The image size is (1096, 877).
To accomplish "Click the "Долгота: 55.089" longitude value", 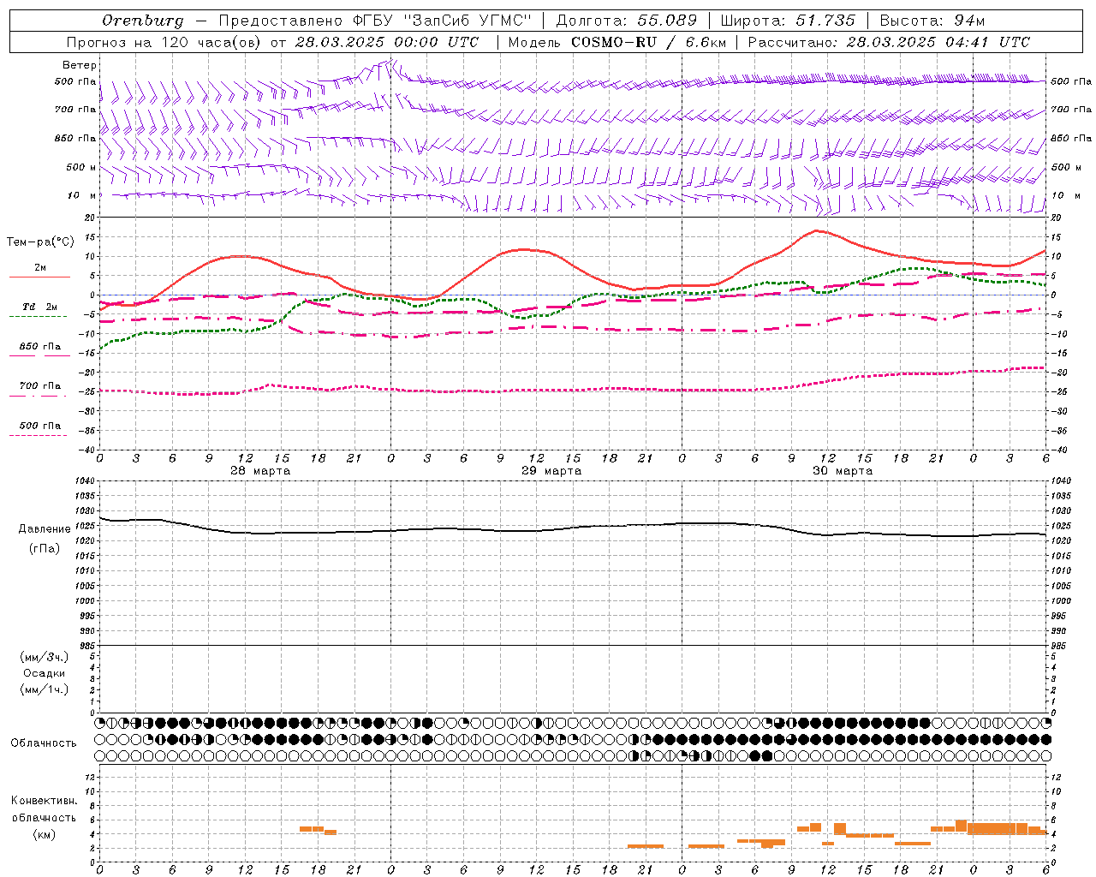I will 626,21.
